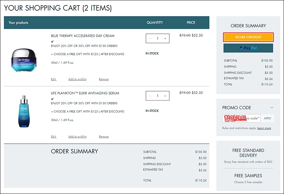
Task: Click 'IN STOCK' under Life Plankton serum quantity
Action: click(152, 111)
